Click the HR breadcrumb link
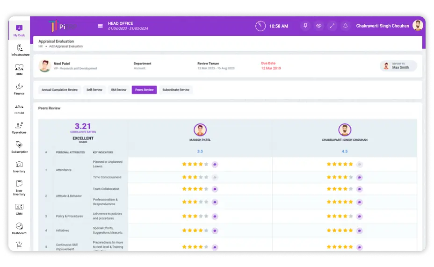434x267 pixels. 40,46
